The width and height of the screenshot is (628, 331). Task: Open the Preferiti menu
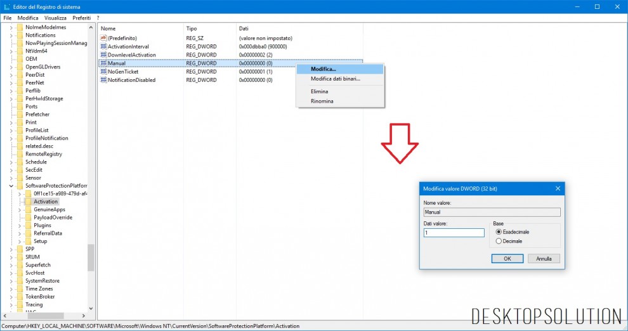[x=81, y=18]
